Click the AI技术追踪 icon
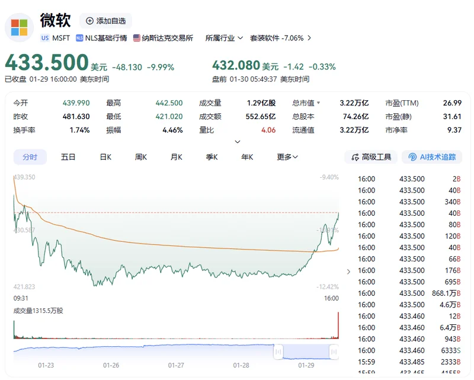Viewport: 474px width, 380px height. [412, 157]
